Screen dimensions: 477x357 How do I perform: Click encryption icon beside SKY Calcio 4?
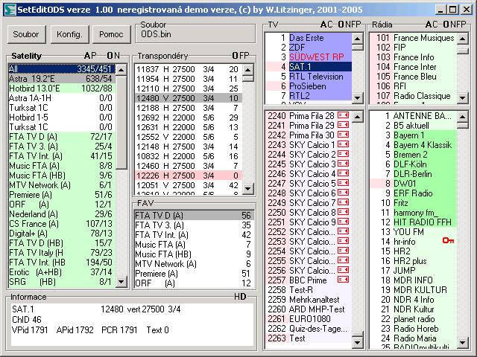343,173
